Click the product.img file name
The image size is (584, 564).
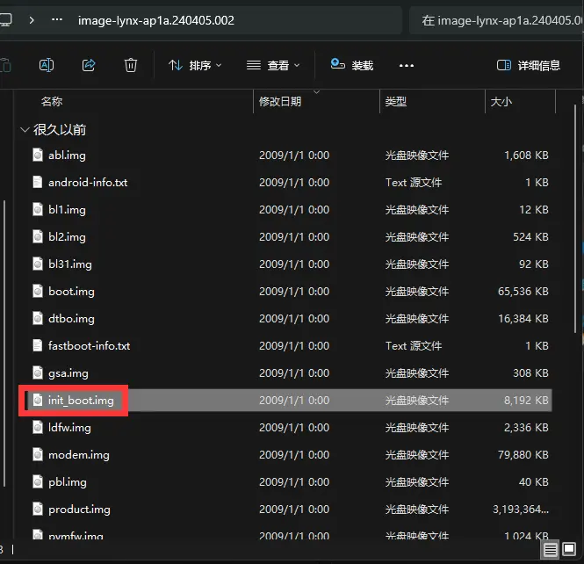[x=79, y=510]
